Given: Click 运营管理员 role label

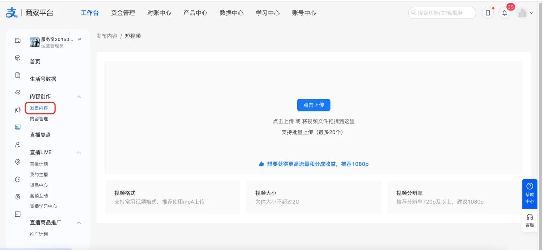Looking at the screenshot, I should click(x=52, y=46).
